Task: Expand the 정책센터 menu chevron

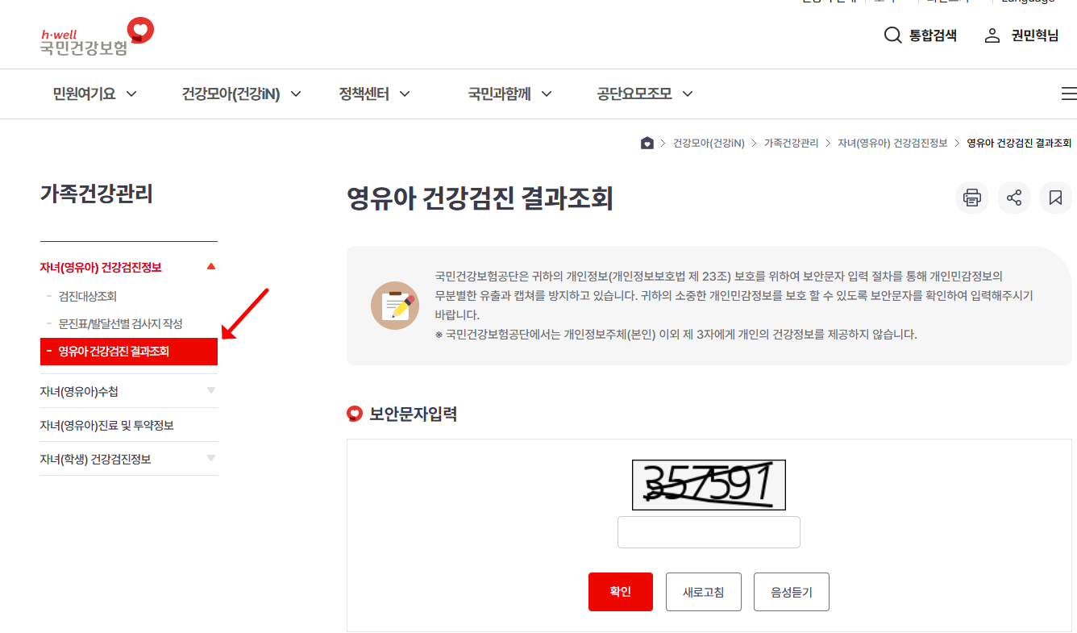Action: (405, 94)
